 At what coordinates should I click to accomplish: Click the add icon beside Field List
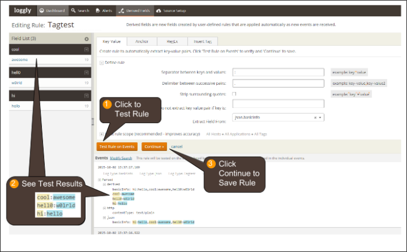[87, 39]
